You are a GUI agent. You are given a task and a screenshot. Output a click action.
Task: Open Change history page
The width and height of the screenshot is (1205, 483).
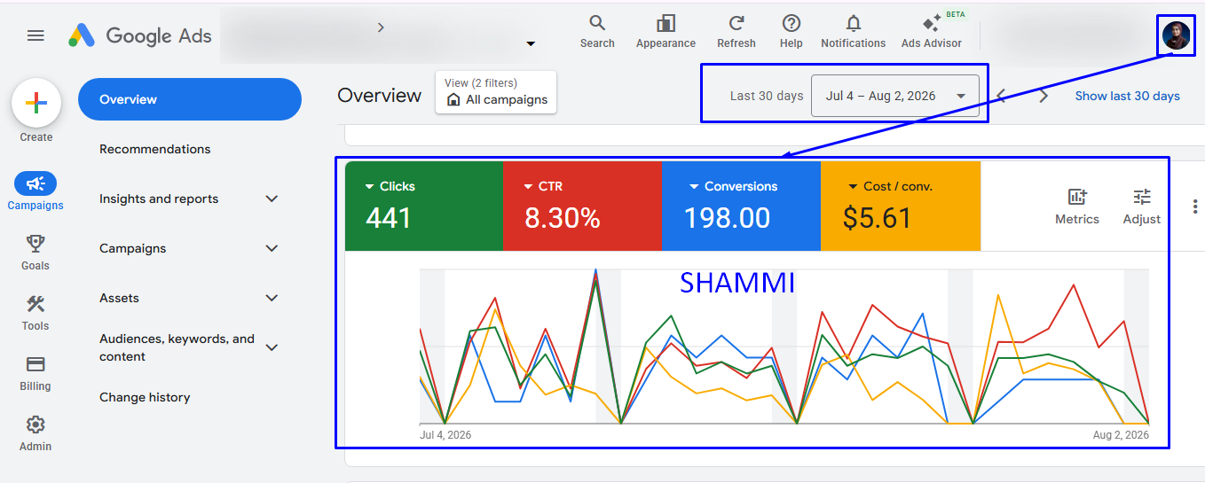(x=145, y=397)
